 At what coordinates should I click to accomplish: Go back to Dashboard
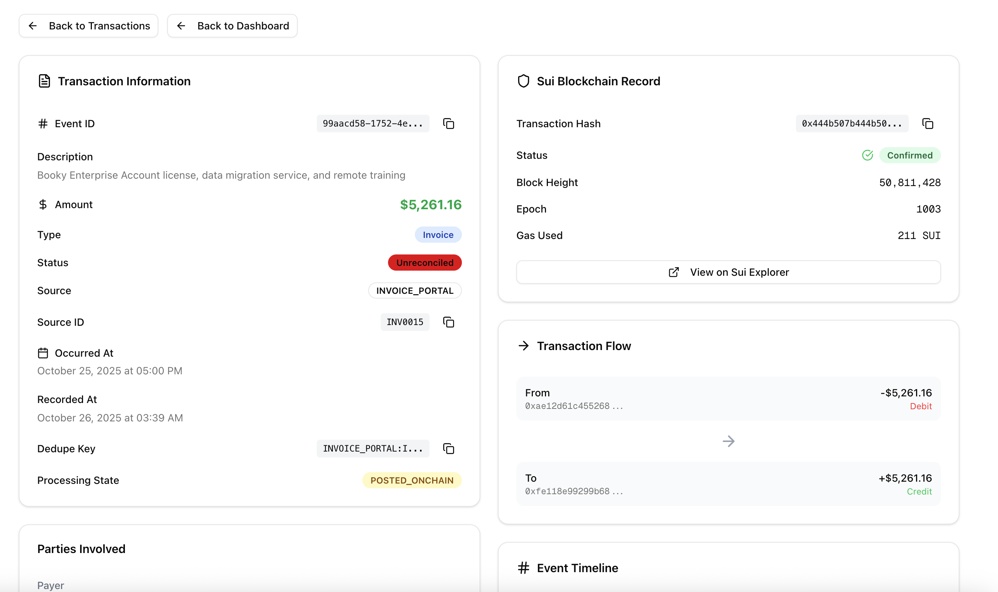[x=232, y=26]
